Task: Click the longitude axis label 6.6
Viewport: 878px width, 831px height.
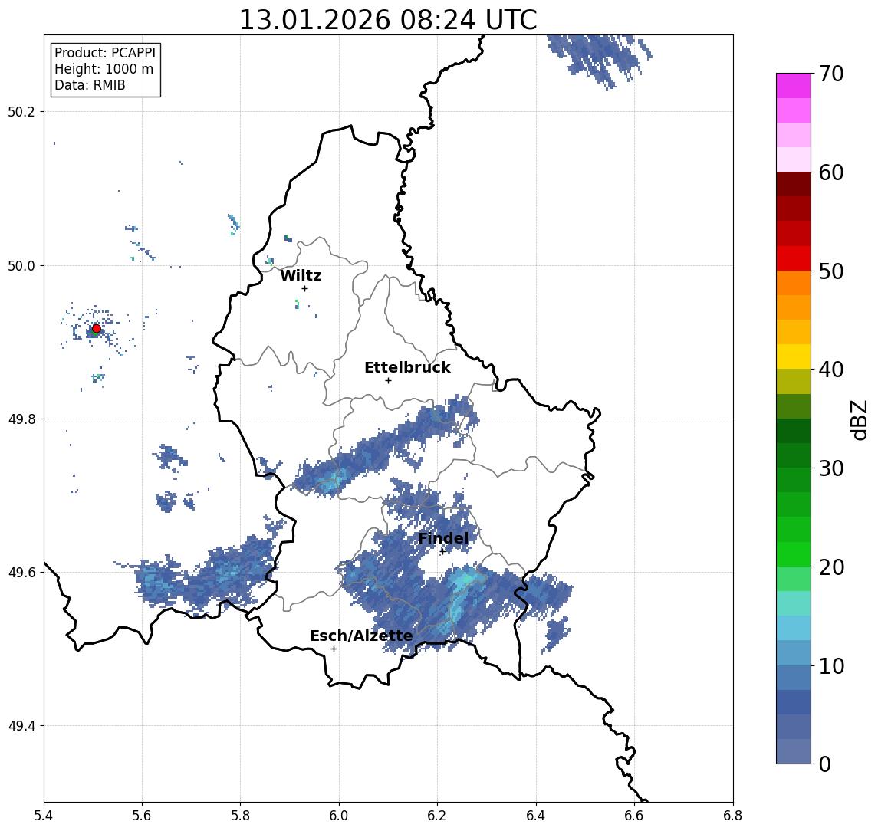Action: click(x=634, y=816)
